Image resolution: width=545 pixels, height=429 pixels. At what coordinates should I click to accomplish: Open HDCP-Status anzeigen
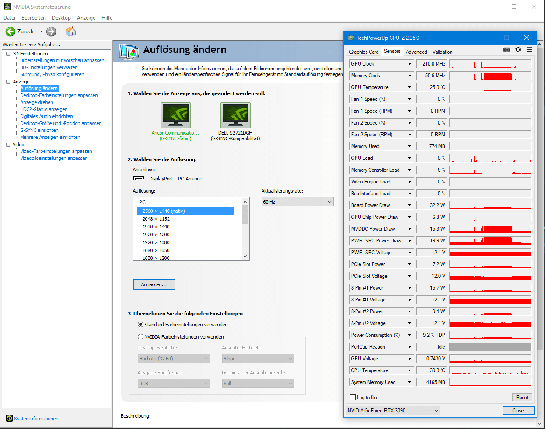pyautogui.click(x=44, y=109)
